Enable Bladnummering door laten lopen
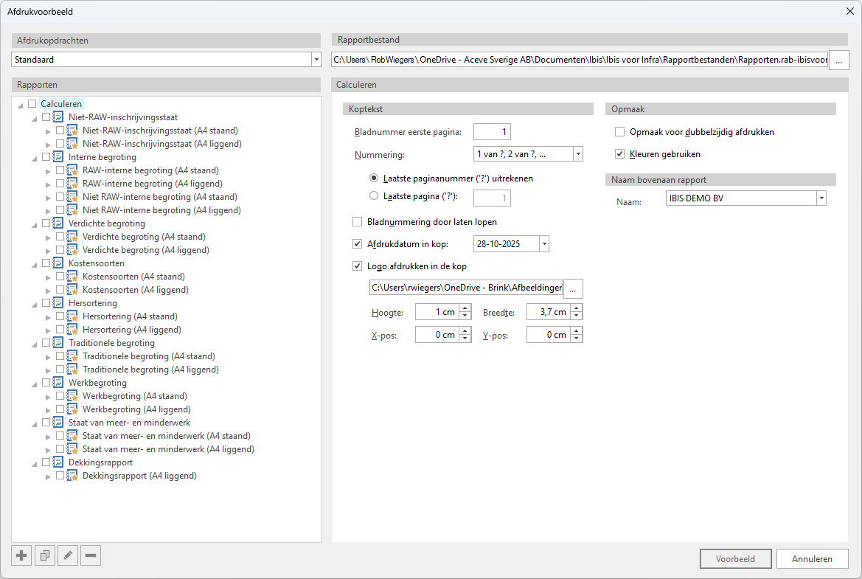 [358, 222]
